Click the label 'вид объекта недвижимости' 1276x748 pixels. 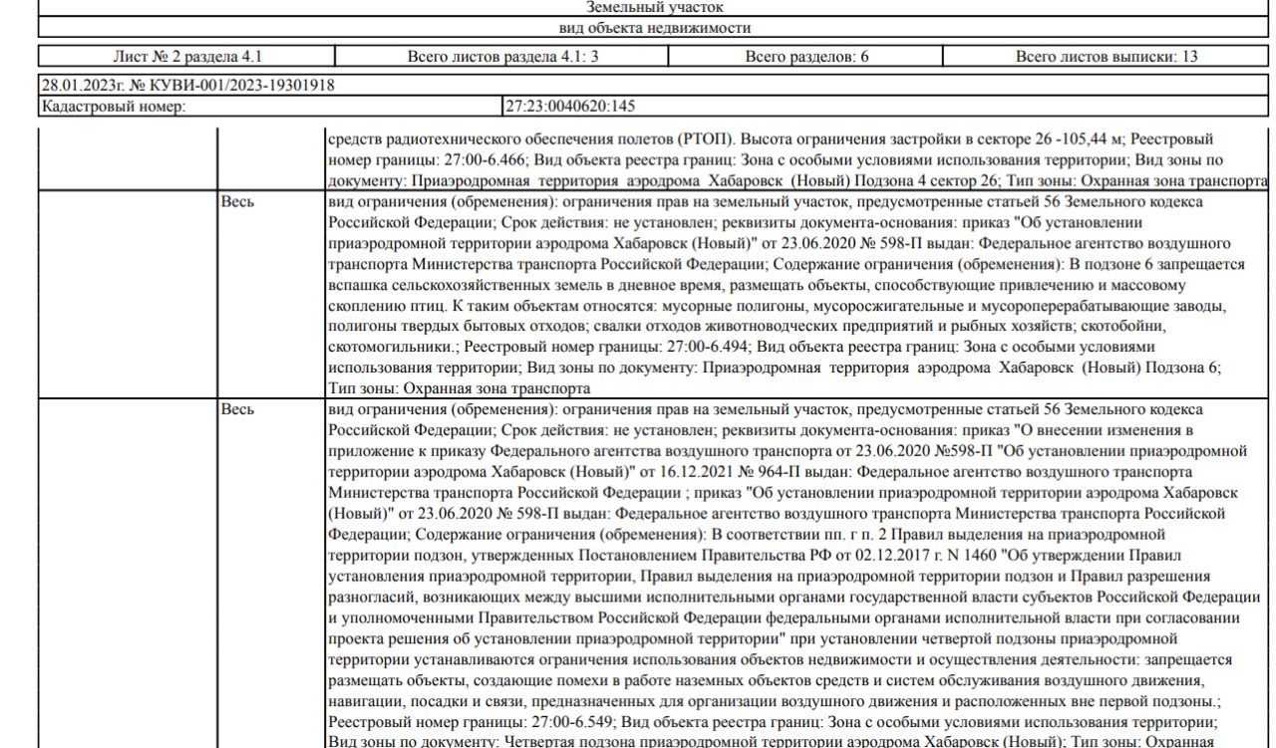655,28
